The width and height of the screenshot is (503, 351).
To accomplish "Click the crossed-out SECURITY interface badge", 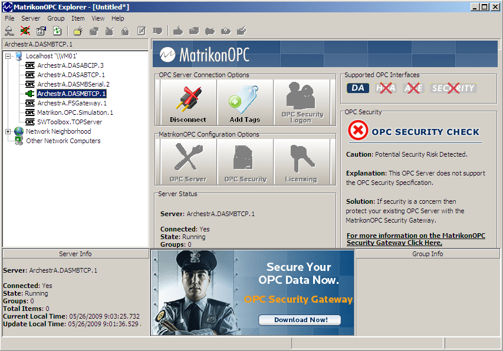I will (x=453, y=88).
